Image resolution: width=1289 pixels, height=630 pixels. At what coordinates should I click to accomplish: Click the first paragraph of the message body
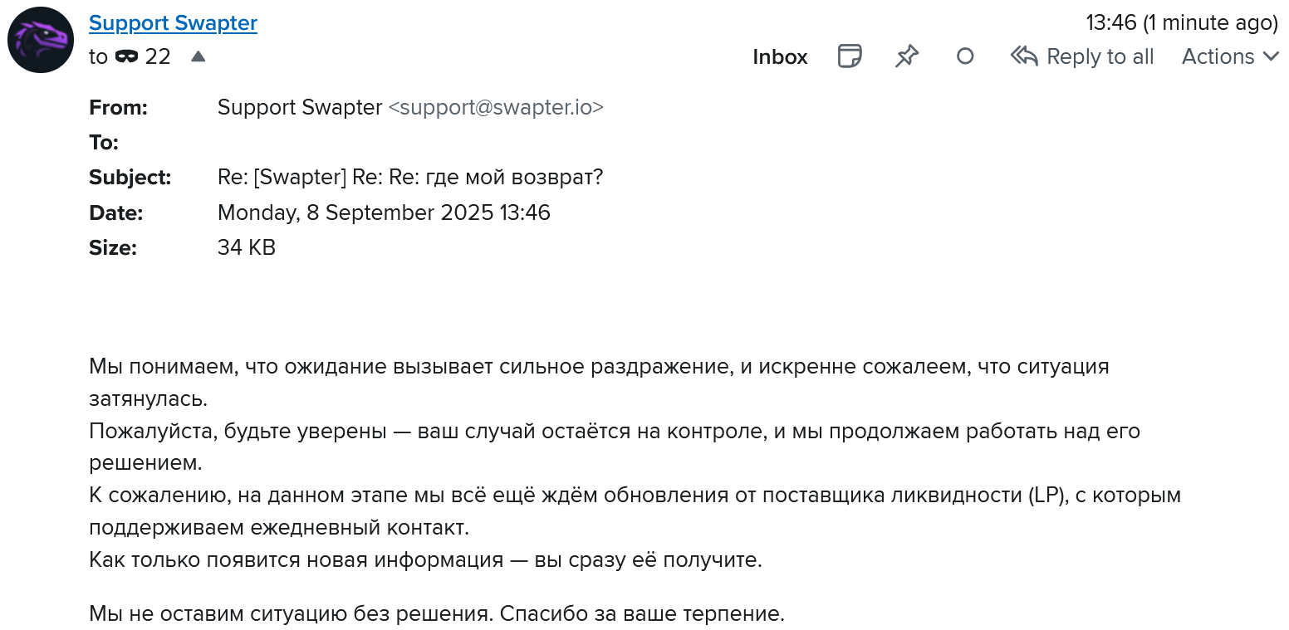point(599,382)
